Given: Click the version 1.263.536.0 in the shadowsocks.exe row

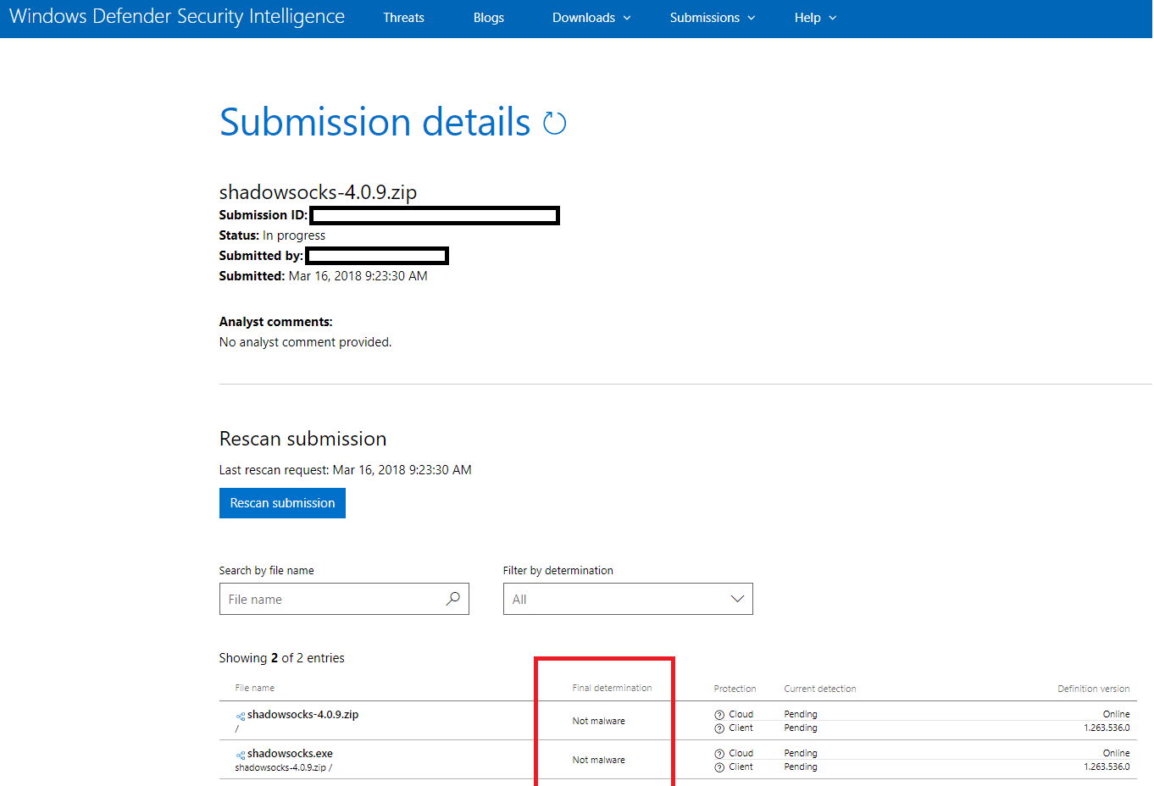Looking at the screenshot, I should tap(1107, 767).
